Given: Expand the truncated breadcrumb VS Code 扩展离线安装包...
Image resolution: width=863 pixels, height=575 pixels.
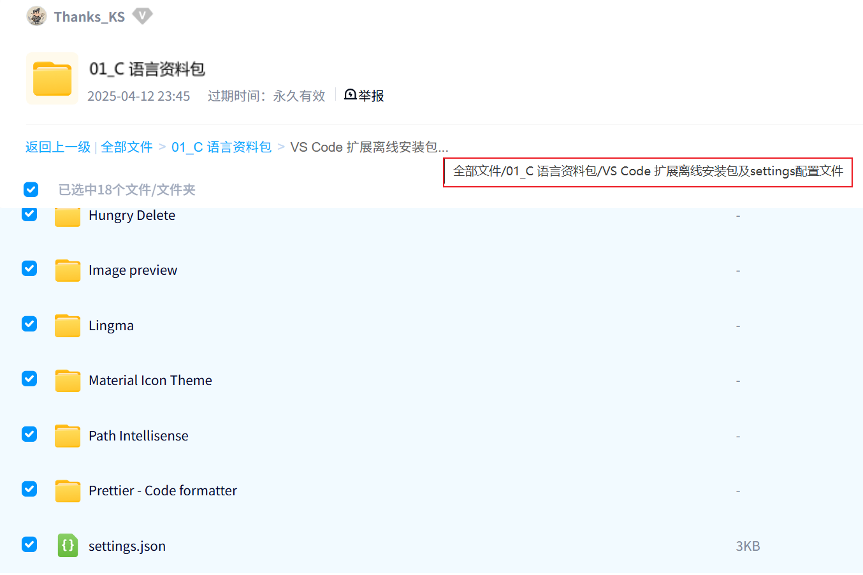Looking at the screenshot, I should tap(369, 147).
